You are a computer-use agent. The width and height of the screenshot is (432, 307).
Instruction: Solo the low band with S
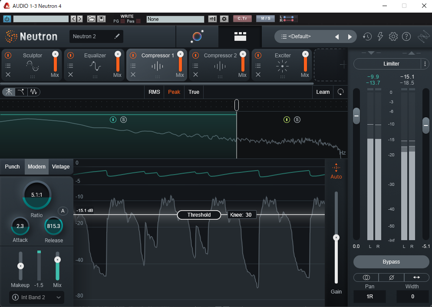[x=123, y=119]
